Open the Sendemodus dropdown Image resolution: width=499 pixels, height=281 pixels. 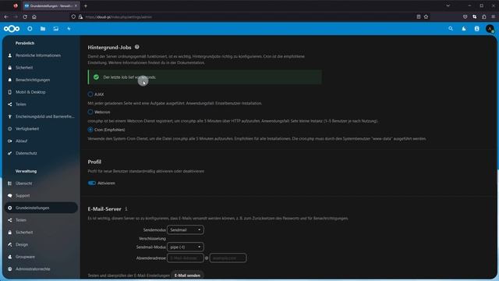[186, 229]
